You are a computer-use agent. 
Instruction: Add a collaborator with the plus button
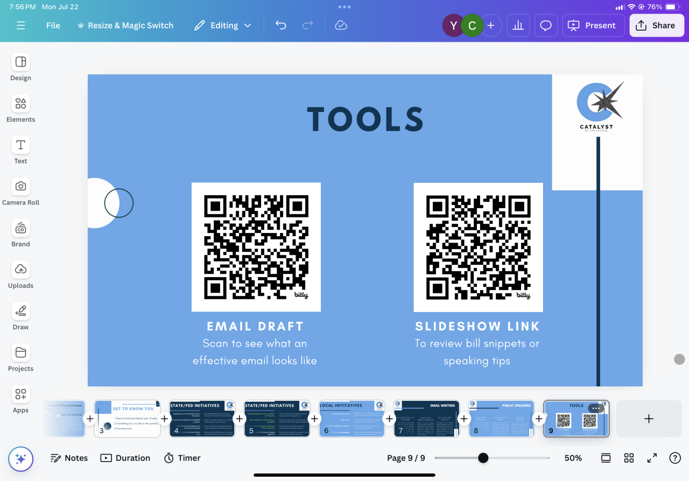click(491, 25)
